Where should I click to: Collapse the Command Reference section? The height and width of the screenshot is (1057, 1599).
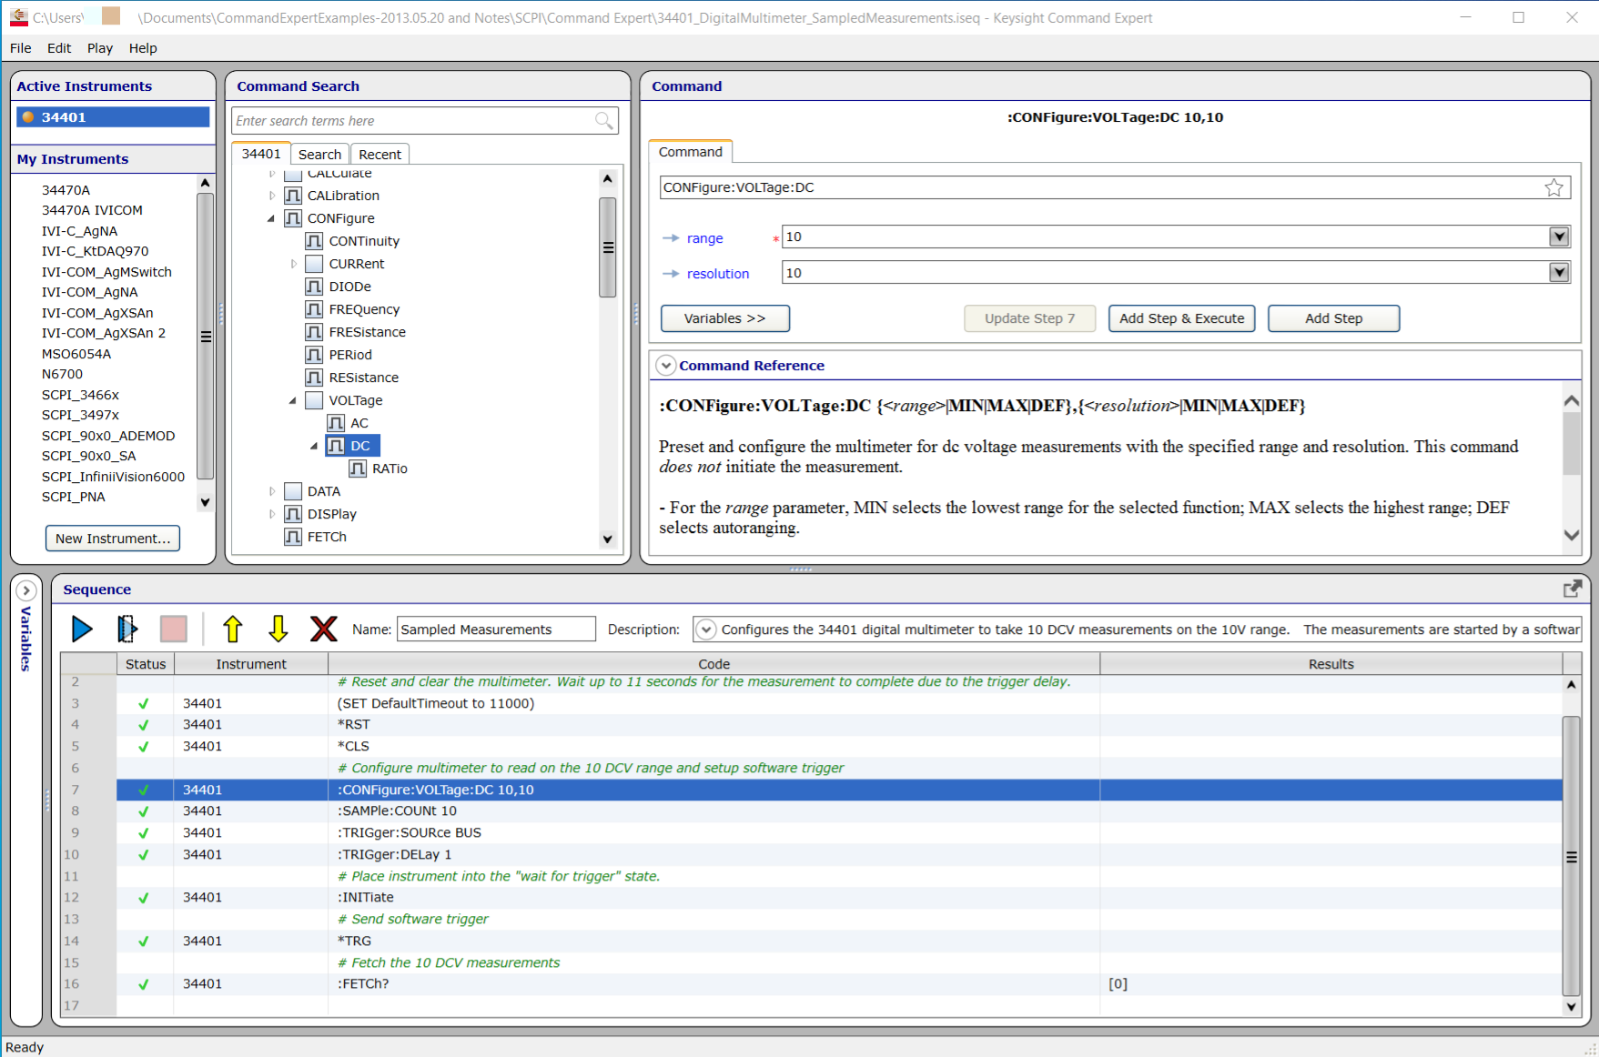[x=666, y=366]
